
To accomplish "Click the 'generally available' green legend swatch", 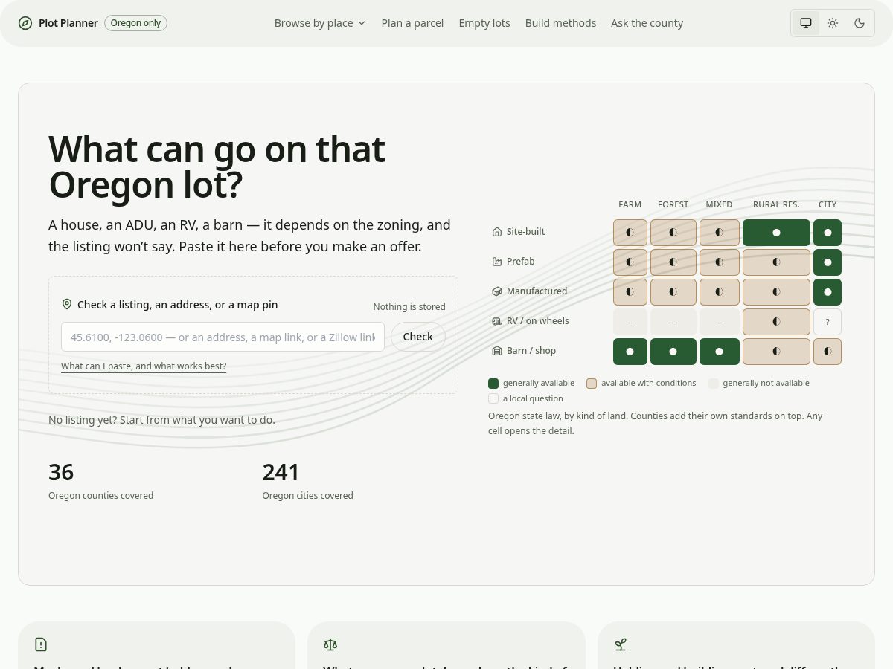I will tap(493, 384).
